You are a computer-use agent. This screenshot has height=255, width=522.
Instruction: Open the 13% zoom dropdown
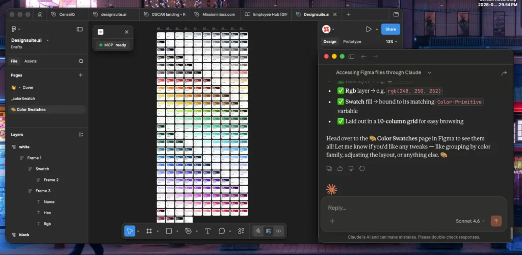pyautogui.click(x=391, y=41)
